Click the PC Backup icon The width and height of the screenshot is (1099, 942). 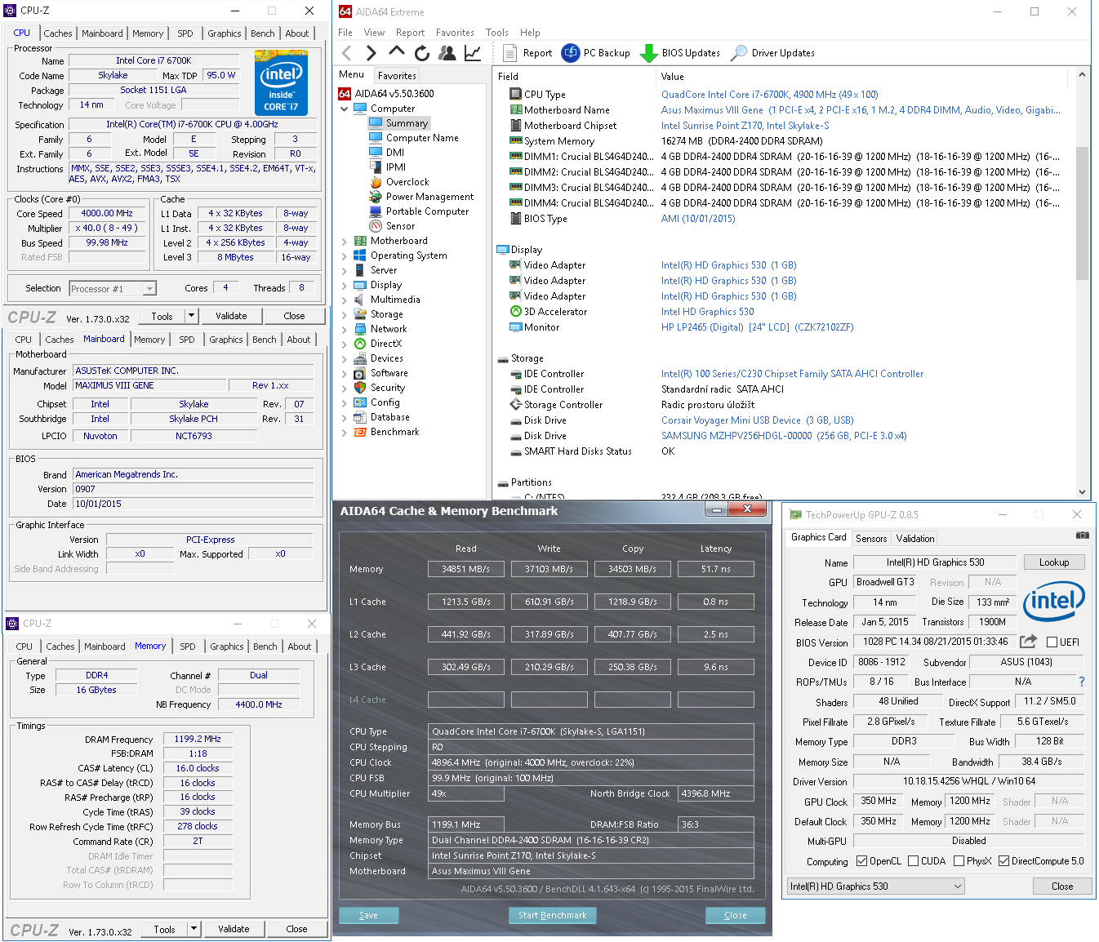(x=571, y=53)
